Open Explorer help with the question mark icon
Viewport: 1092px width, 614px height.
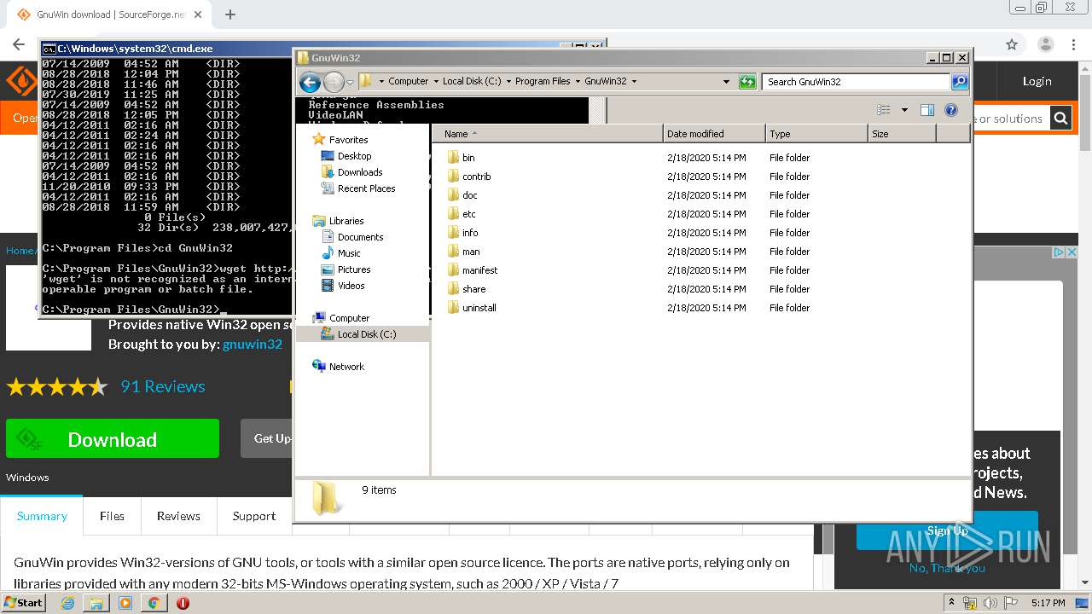pos(951,110)
